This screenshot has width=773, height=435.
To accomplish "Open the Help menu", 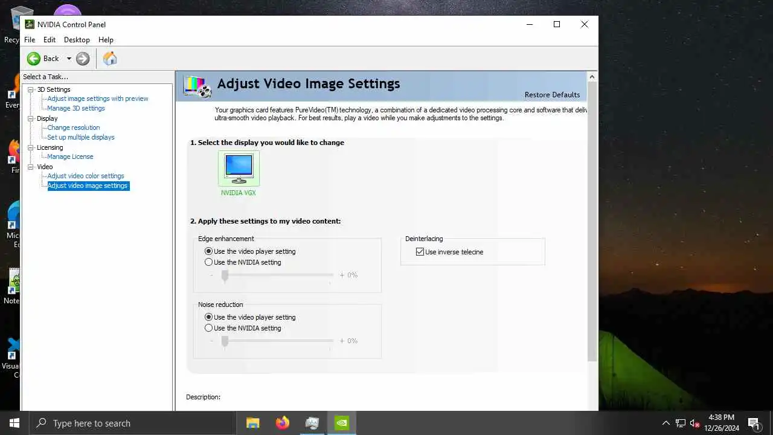I will coord(106,40).
